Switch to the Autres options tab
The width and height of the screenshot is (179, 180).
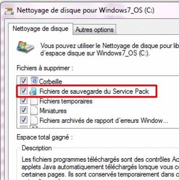95,30
